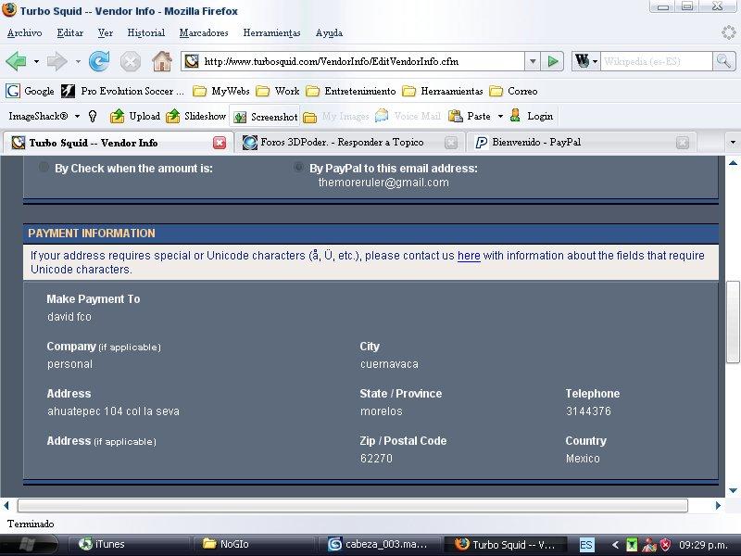Screen dimensions: 741x556
Task: Open the Windows Start button
Action: [x=30, y=545]
